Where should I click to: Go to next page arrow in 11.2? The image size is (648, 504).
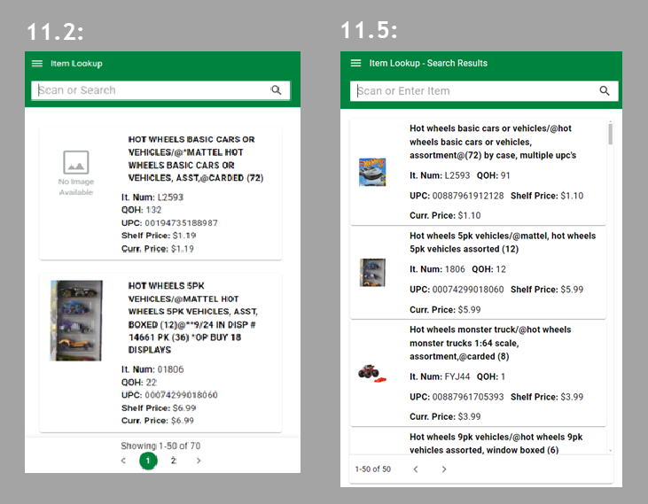click(199, 461)
